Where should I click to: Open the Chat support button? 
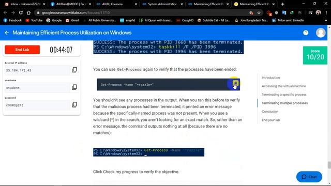click(x=309, y=177)
